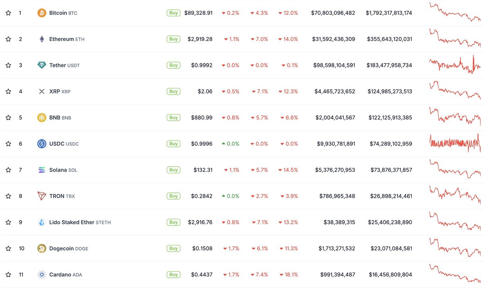
Task: Toggle the watchlist star for USDC
Action: click(x=8, y=144)
